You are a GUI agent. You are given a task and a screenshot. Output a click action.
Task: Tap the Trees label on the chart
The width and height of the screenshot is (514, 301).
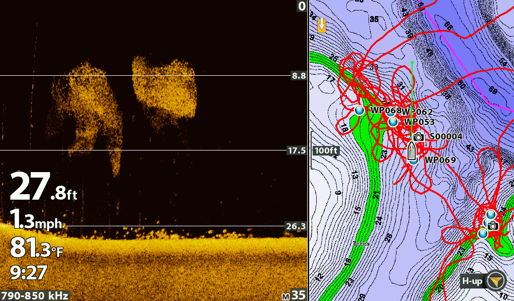361,244
